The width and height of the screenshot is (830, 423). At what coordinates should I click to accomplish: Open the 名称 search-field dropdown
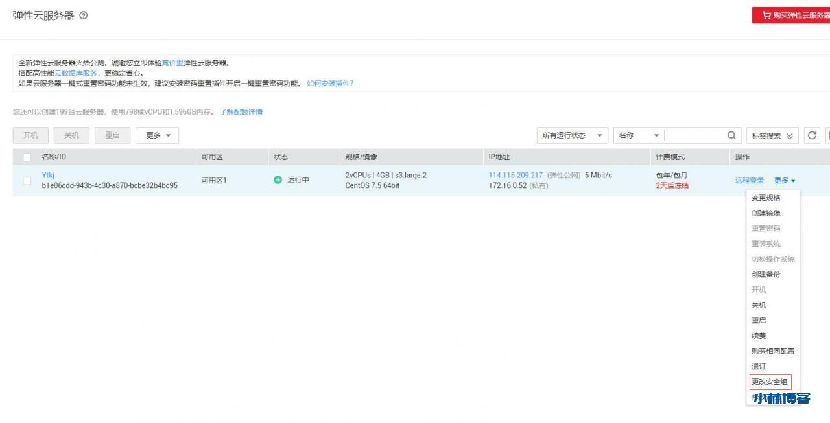click(639, 135)
